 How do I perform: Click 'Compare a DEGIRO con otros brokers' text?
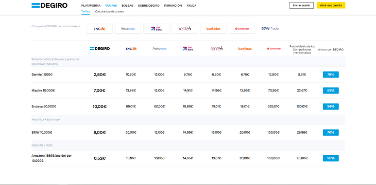click(x=56, y=26)
